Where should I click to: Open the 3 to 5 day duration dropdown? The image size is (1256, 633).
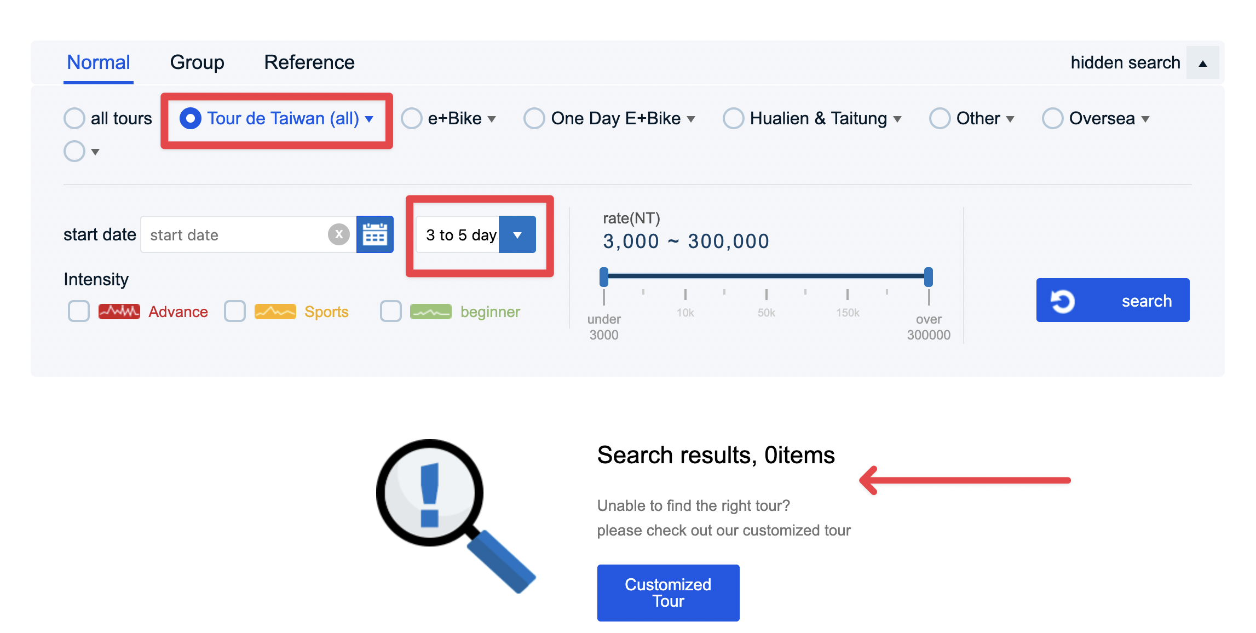coord(517,234)
